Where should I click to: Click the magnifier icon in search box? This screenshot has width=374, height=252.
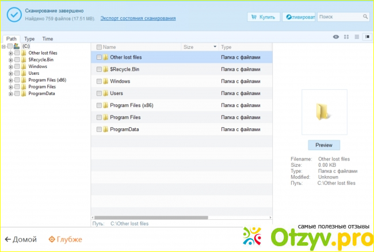(x=365, y=17)
